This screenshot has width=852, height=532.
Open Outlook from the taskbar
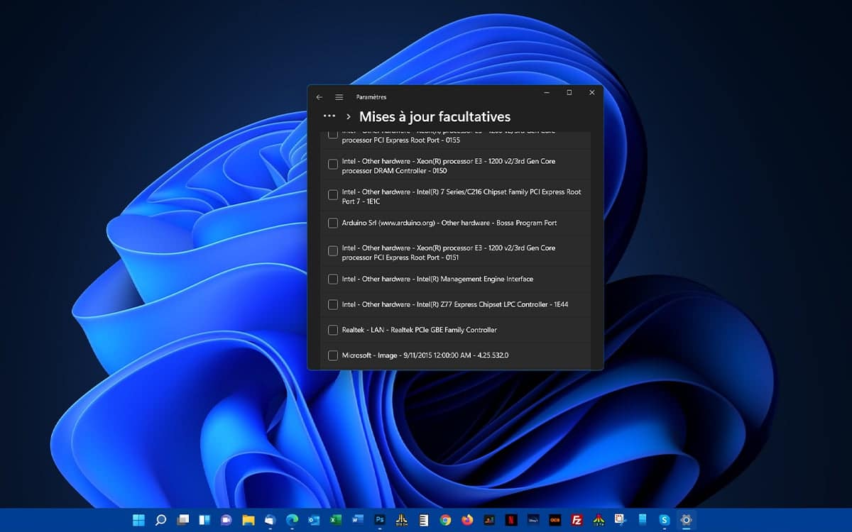[x=314, y=520]
